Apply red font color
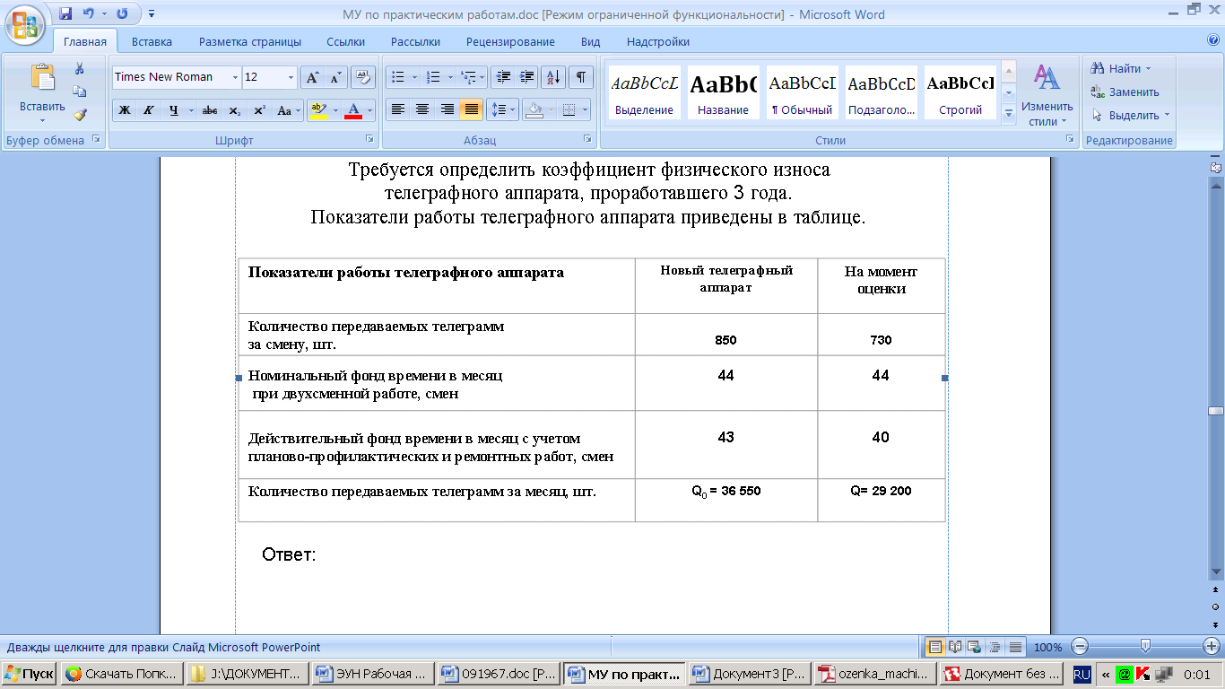 click(353, 110)
